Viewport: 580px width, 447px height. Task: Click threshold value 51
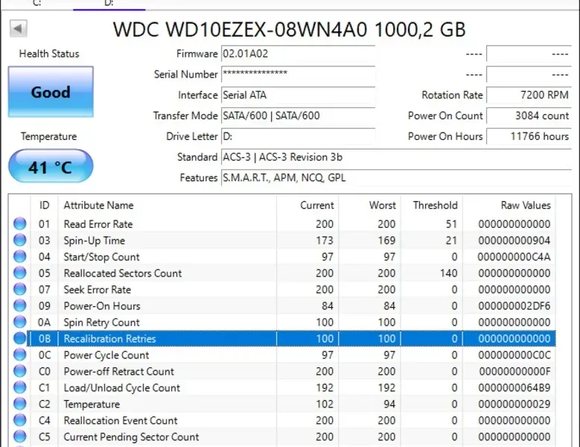tap(451, 224)
